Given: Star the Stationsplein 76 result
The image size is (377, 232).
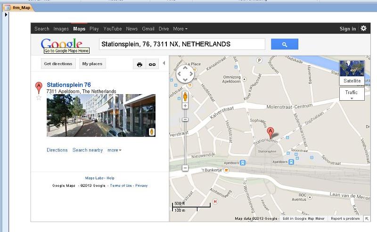Looking at the screenshot, I should pos(39,98).
